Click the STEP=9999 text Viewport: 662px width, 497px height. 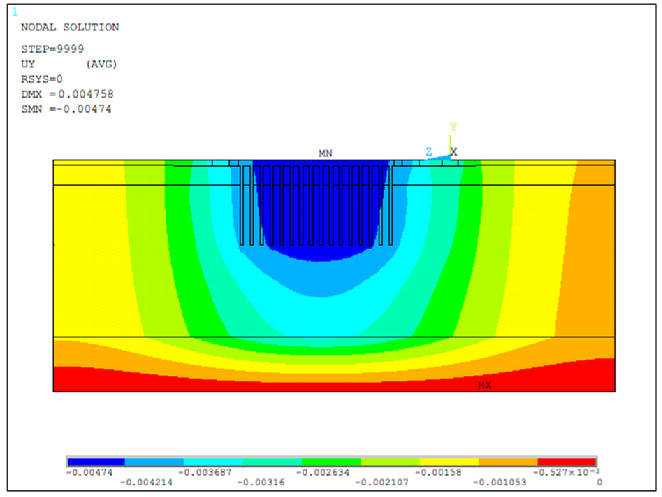pos(52,49)
